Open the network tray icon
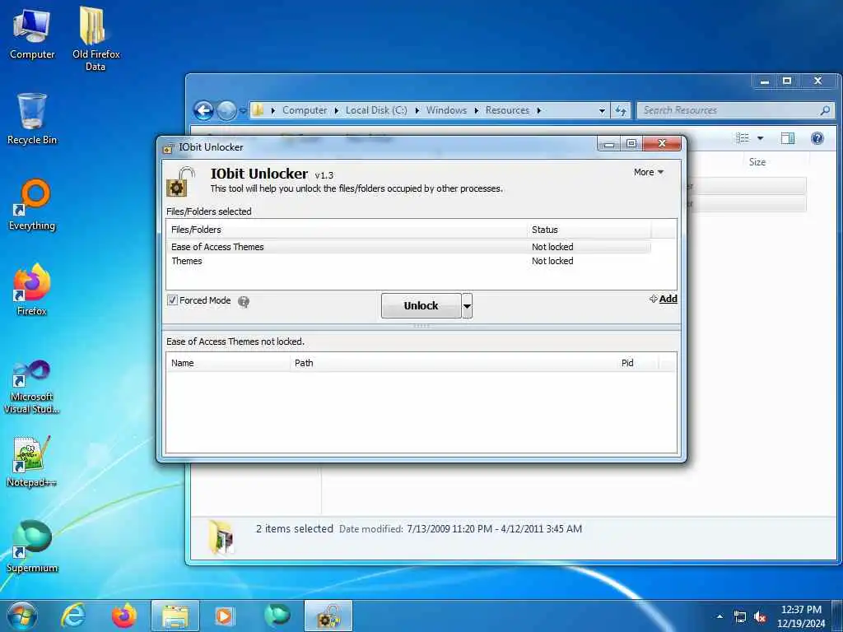843x632 pixels. [x=740, y=617]
